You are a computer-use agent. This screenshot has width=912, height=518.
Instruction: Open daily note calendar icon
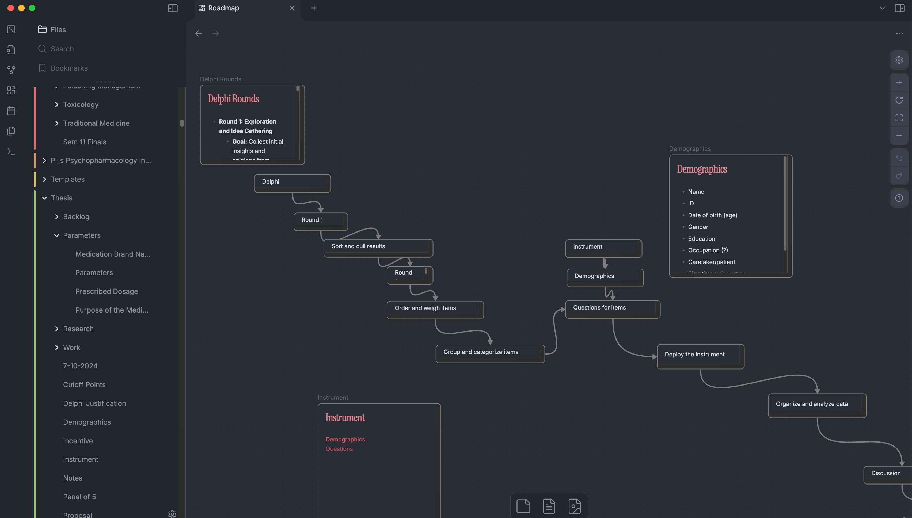(11, 111)
